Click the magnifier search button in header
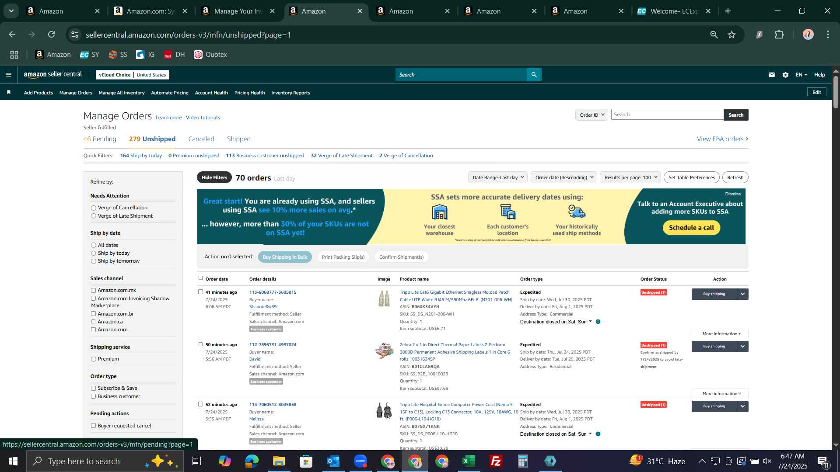The width and height of the screenshot is (840, 472). (x=534, y=75)
